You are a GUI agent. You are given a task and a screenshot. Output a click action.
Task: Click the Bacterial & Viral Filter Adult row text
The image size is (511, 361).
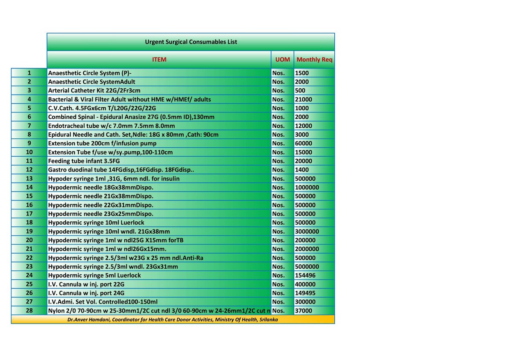pos(129,99)
